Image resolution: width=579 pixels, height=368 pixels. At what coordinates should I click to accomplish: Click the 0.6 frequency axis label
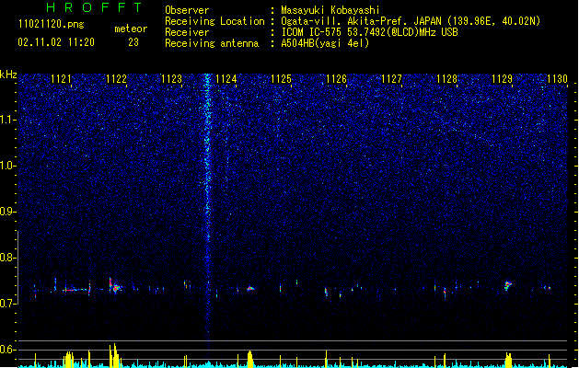8,350
